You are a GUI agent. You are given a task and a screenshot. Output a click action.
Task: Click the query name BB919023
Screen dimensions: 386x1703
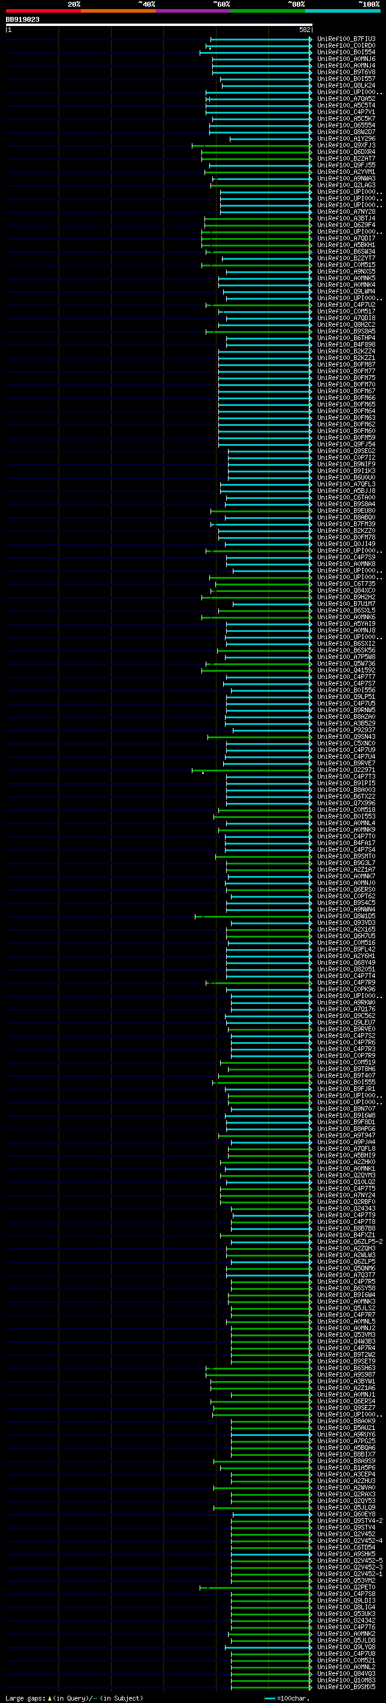(22, 20)
